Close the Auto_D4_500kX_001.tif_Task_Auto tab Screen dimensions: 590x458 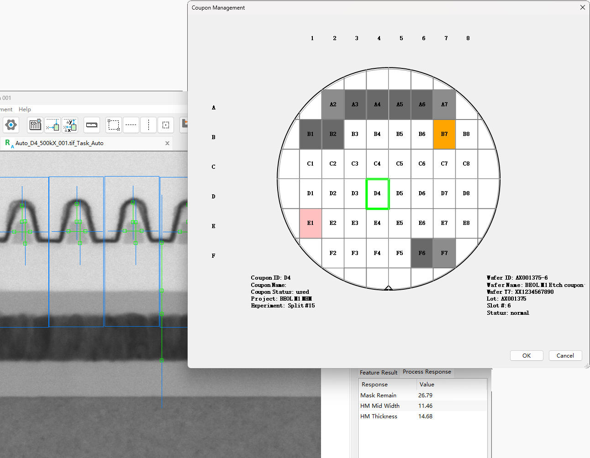point(167,143)
